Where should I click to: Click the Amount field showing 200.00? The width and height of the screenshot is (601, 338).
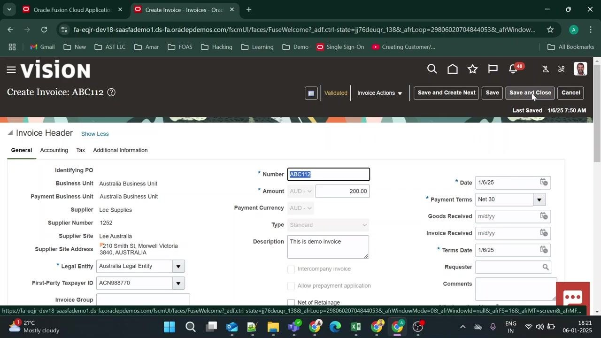coord(343,191)
